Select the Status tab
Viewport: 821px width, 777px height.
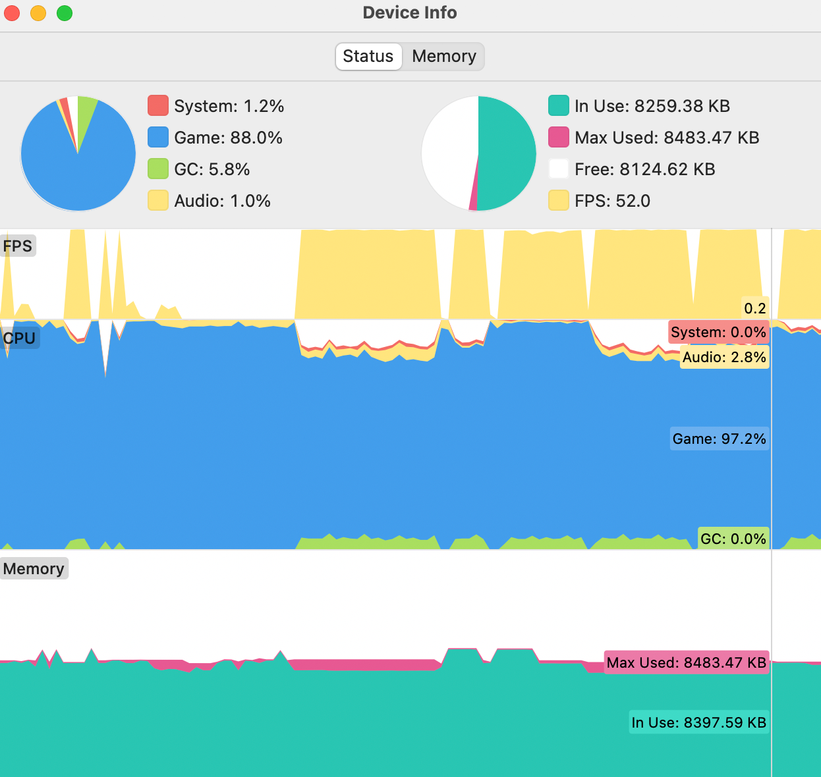(368, 56)
